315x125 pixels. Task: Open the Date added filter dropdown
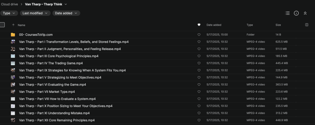66,13
